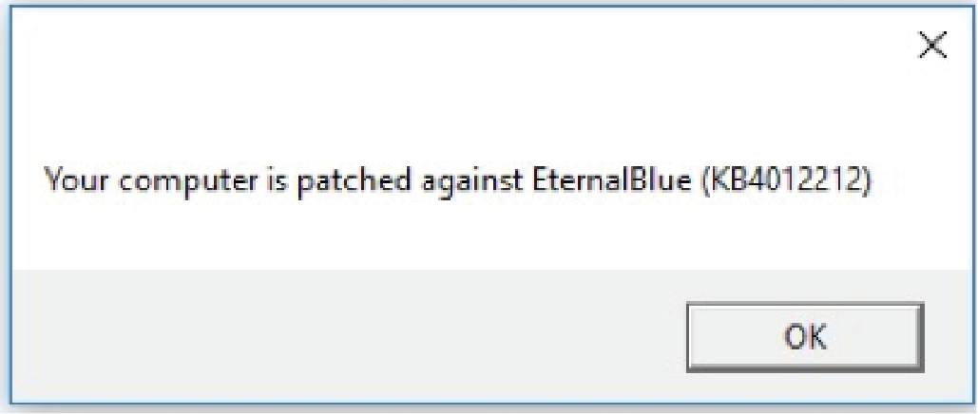
Task: Click the white area below the message text
Action: 462,237
